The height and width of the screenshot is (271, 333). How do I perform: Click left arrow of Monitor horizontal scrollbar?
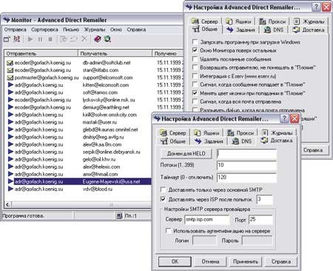[x=8, y=204]
